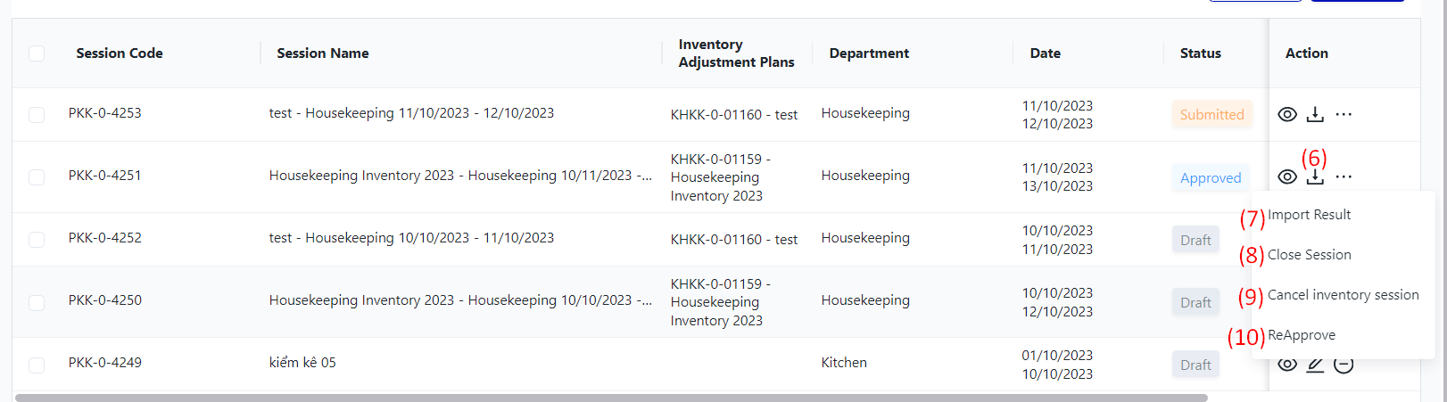Download PKK-0-4253 session file
1447x402 pixels.
1315,114
